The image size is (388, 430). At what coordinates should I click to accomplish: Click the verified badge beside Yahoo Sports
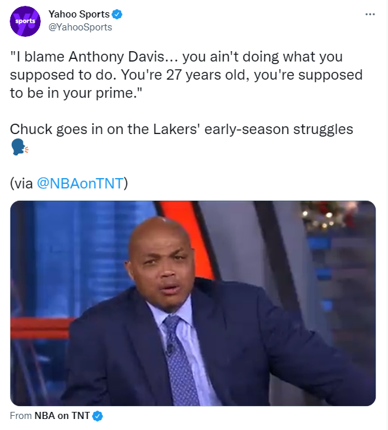tap(117, 14)
